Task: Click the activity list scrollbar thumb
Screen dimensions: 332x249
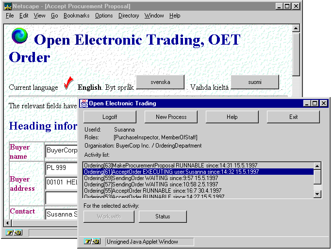Action: click(317, 177)
